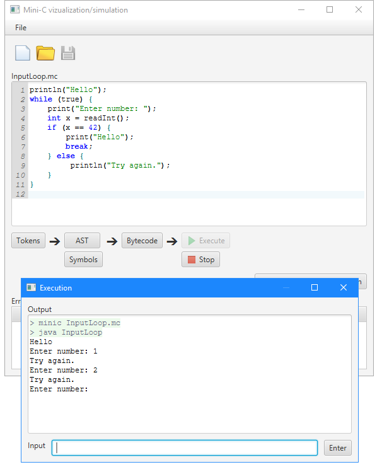Click the 'while (true) {' code line
The height and width of the screenshot is (467, 382).
61,99
